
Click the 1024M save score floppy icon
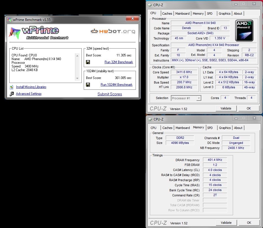pos(88,85)
